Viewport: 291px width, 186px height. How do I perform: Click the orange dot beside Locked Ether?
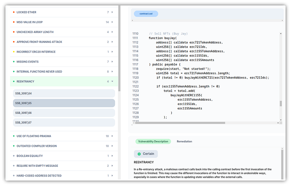pyautogui.click(x=13, y=12)
